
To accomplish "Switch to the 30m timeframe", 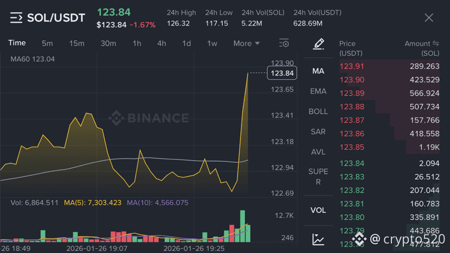I will tap(108, 43).
